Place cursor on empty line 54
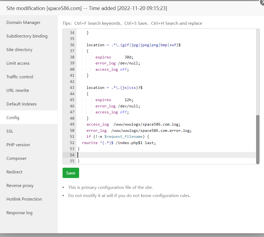264x237 pixels. pyautogui.click(x=166, y=155)
